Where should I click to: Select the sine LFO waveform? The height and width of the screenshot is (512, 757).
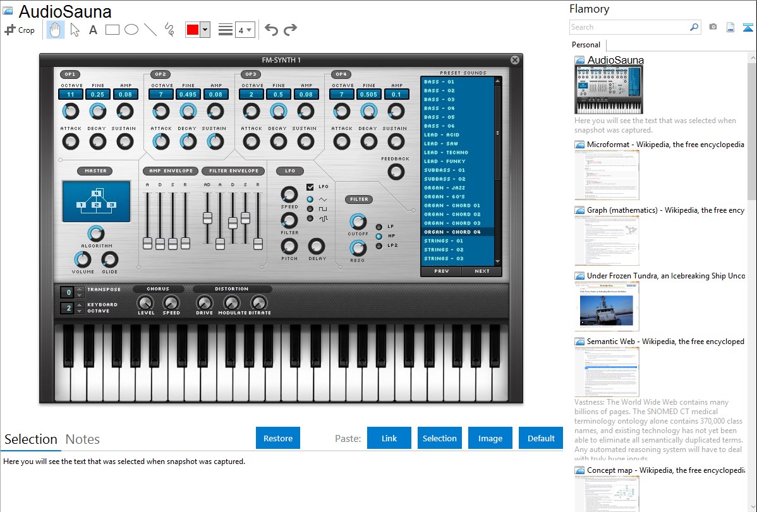(x=310, y=199)
